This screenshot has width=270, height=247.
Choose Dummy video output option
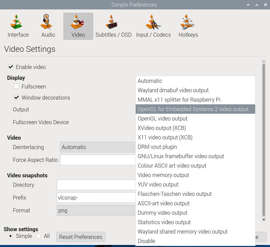click(x=195, y=213)
